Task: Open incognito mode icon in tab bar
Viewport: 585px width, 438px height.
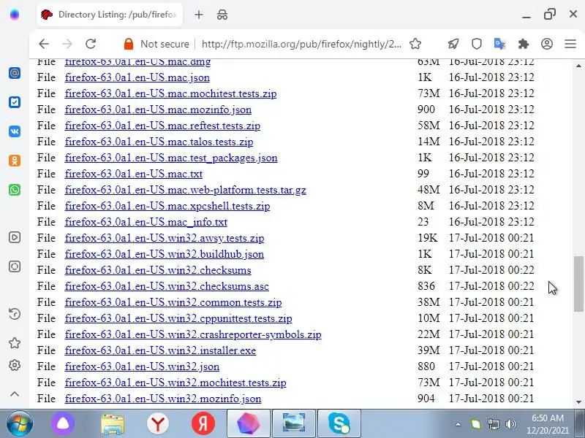Action: [x=222, y=15]
